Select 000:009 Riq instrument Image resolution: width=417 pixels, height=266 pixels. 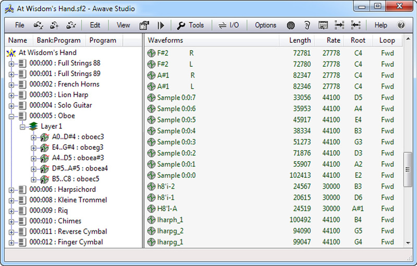pos(48,211)
